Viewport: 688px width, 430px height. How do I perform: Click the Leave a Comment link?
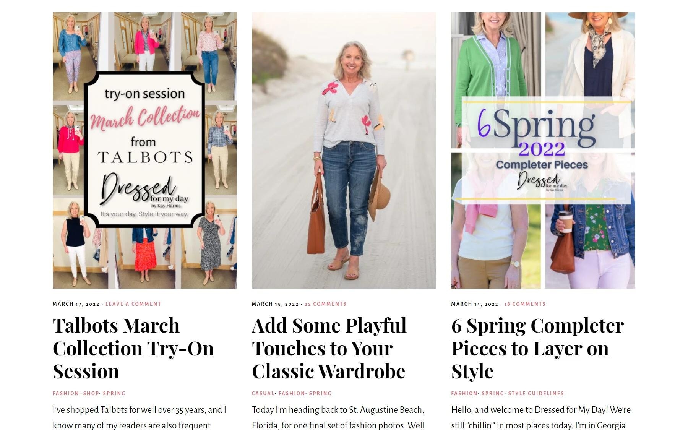pos(133,304)
